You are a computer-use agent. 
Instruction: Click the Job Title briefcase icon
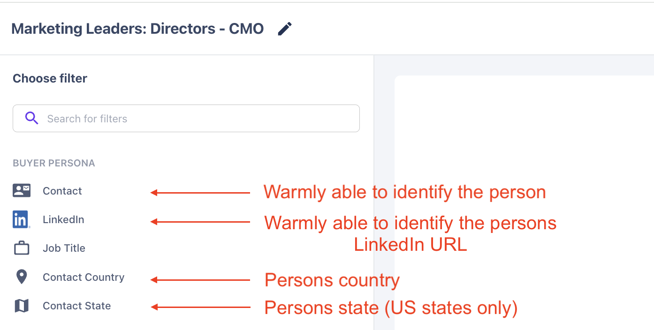pos(22,248)
